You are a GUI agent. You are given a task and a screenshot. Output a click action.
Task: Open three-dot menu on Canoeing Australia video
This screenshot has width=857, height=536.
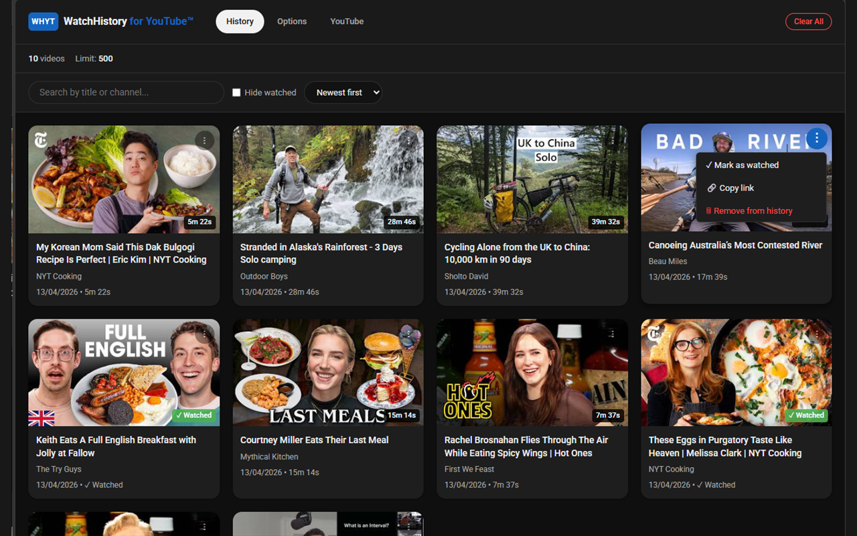pyautogui.click(x=816, y=139)
